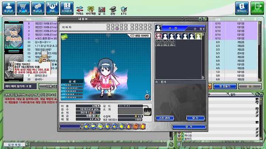The width and height of the screenshot is (266, 149).
Task: Open the 연습 (practice) top button
Action: pyautogui.click(x=52, y=8)
